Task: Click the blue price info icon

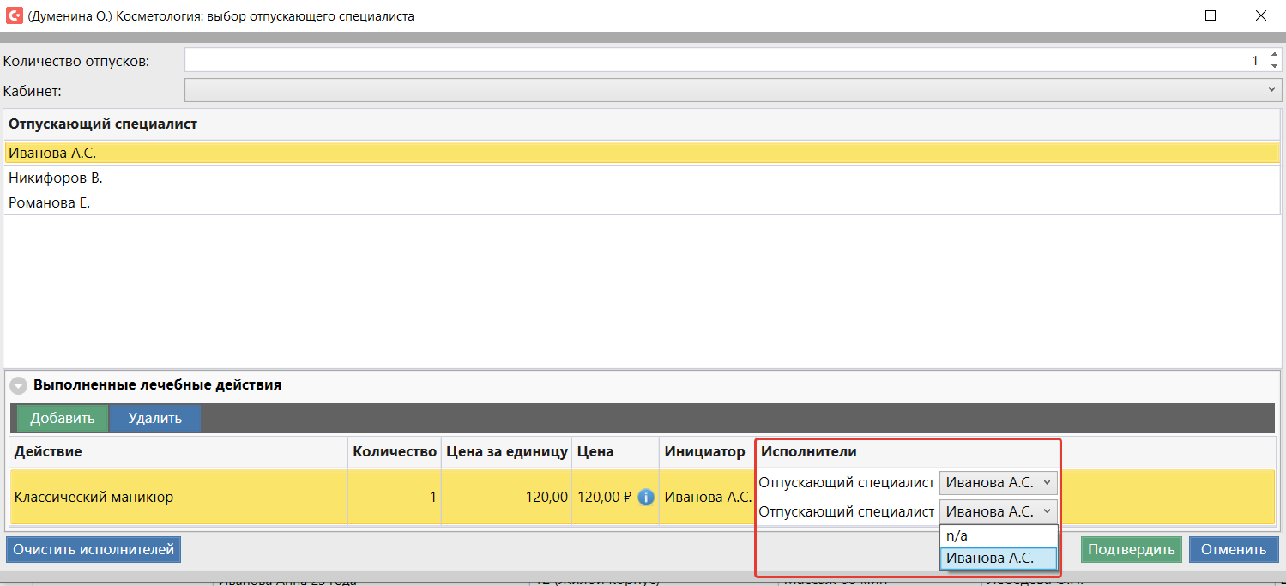Action: tap(646, 497)
